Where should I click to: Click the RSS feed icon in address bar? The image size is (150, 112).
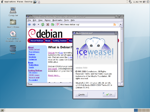(x=114, y=24)
